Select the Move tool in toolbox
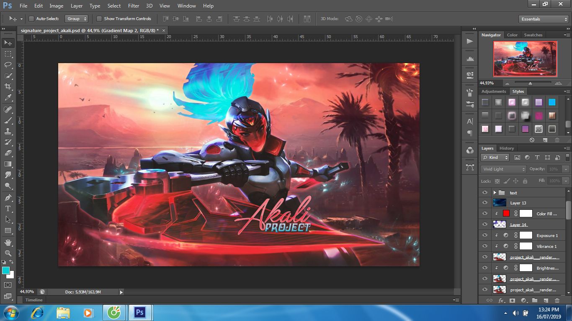572x321 pixels. coord(8,43)
